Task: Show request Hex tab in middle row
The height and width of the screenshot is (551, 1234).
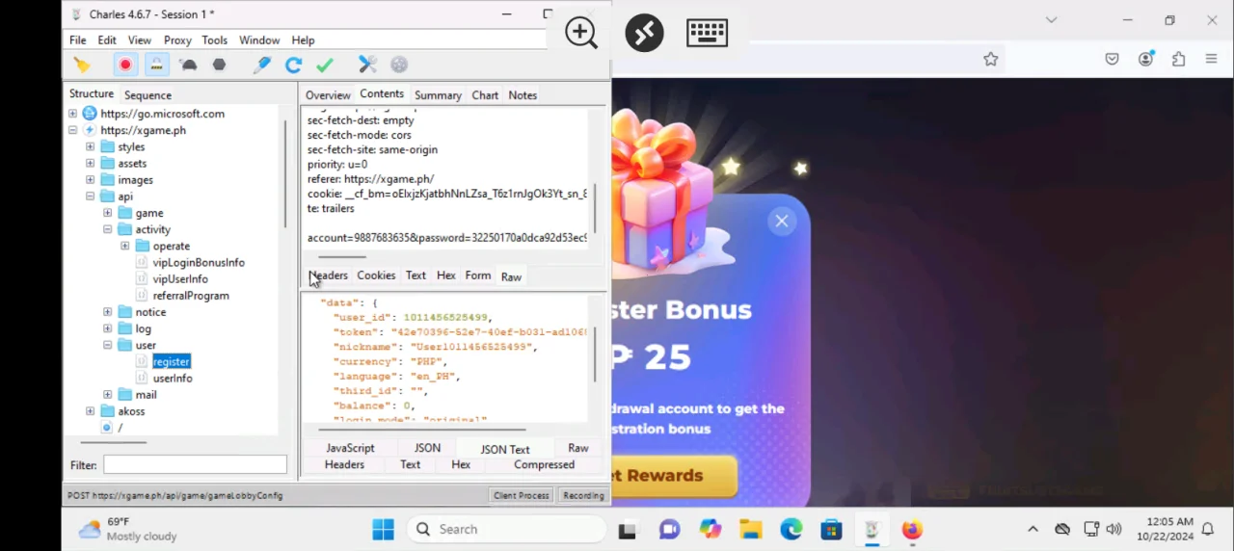Action: click(445, 275)
